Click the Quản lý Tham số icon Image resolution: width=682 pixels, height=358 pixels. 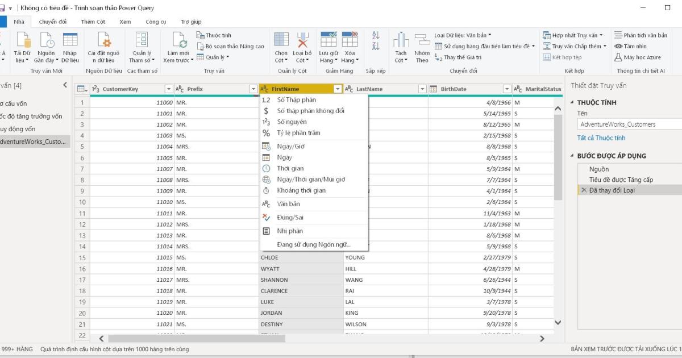coord(140,41)
